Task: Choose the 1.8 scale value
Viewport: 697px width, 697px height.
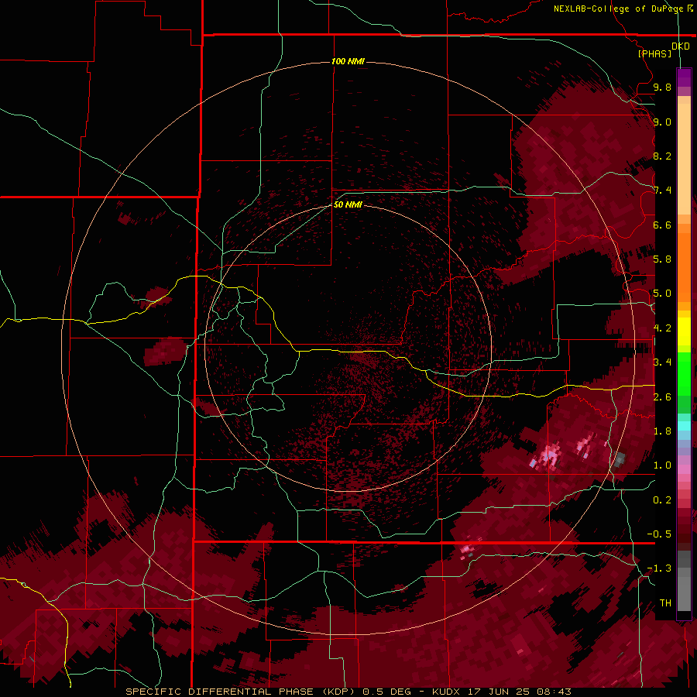Action: 662,431
